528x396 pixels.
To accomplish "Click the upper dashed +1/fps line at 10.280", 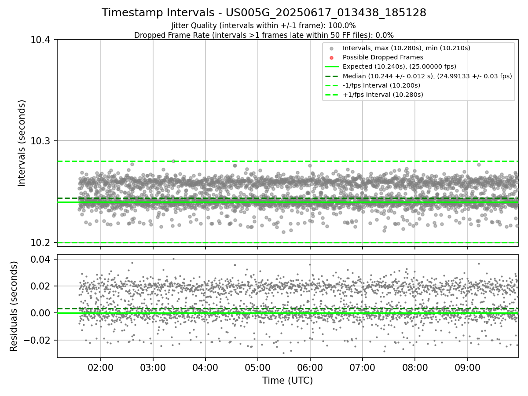I will pos(288,161).
